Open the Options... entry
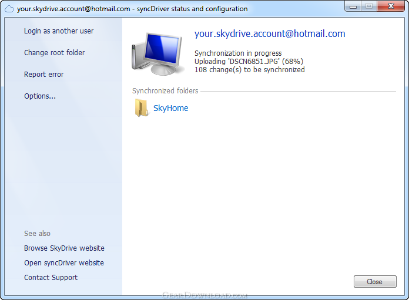 pyautogui.click(x=40, y=96)
